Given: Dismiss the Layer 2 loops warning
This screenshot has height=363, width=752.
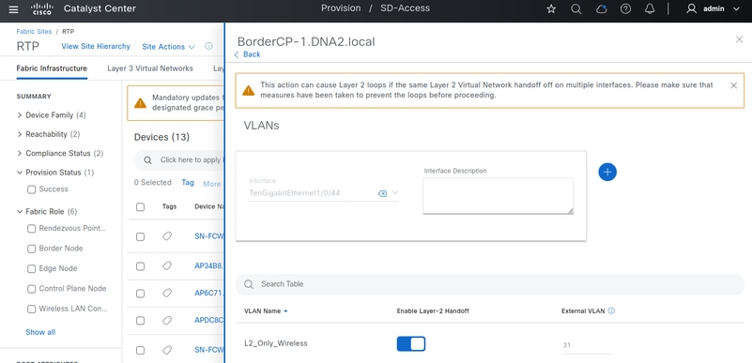Looking at the screenshot, I should 733,85.
